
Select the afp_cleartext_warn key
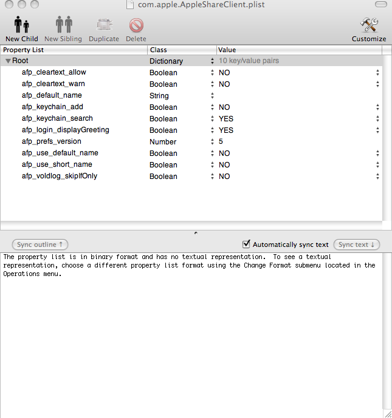click(x=53, y=84)
